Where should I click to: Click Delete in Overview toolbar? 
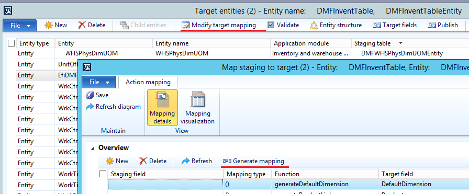[153, 161]
